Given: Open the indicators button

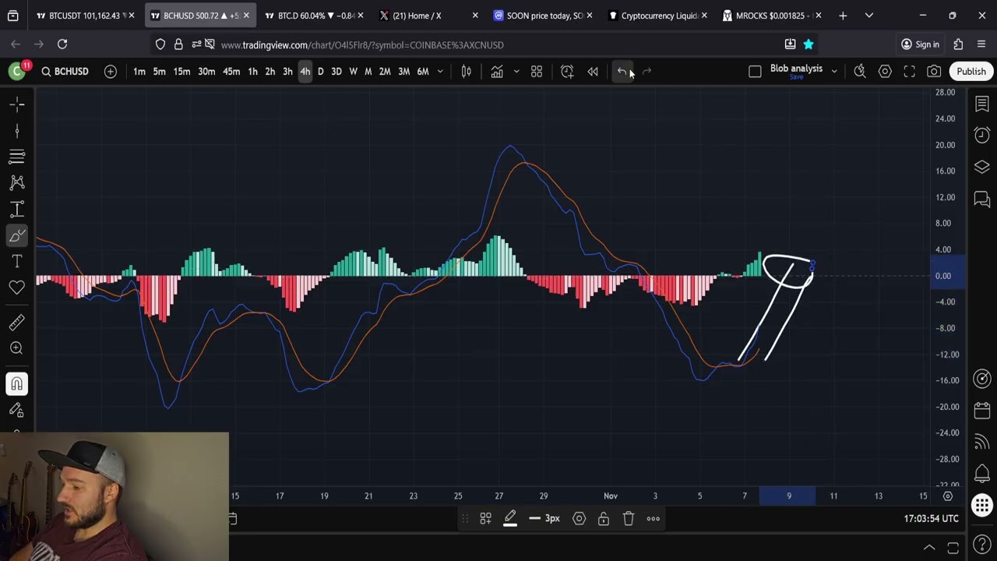Looking at the screenshot, I should (497, 72).
